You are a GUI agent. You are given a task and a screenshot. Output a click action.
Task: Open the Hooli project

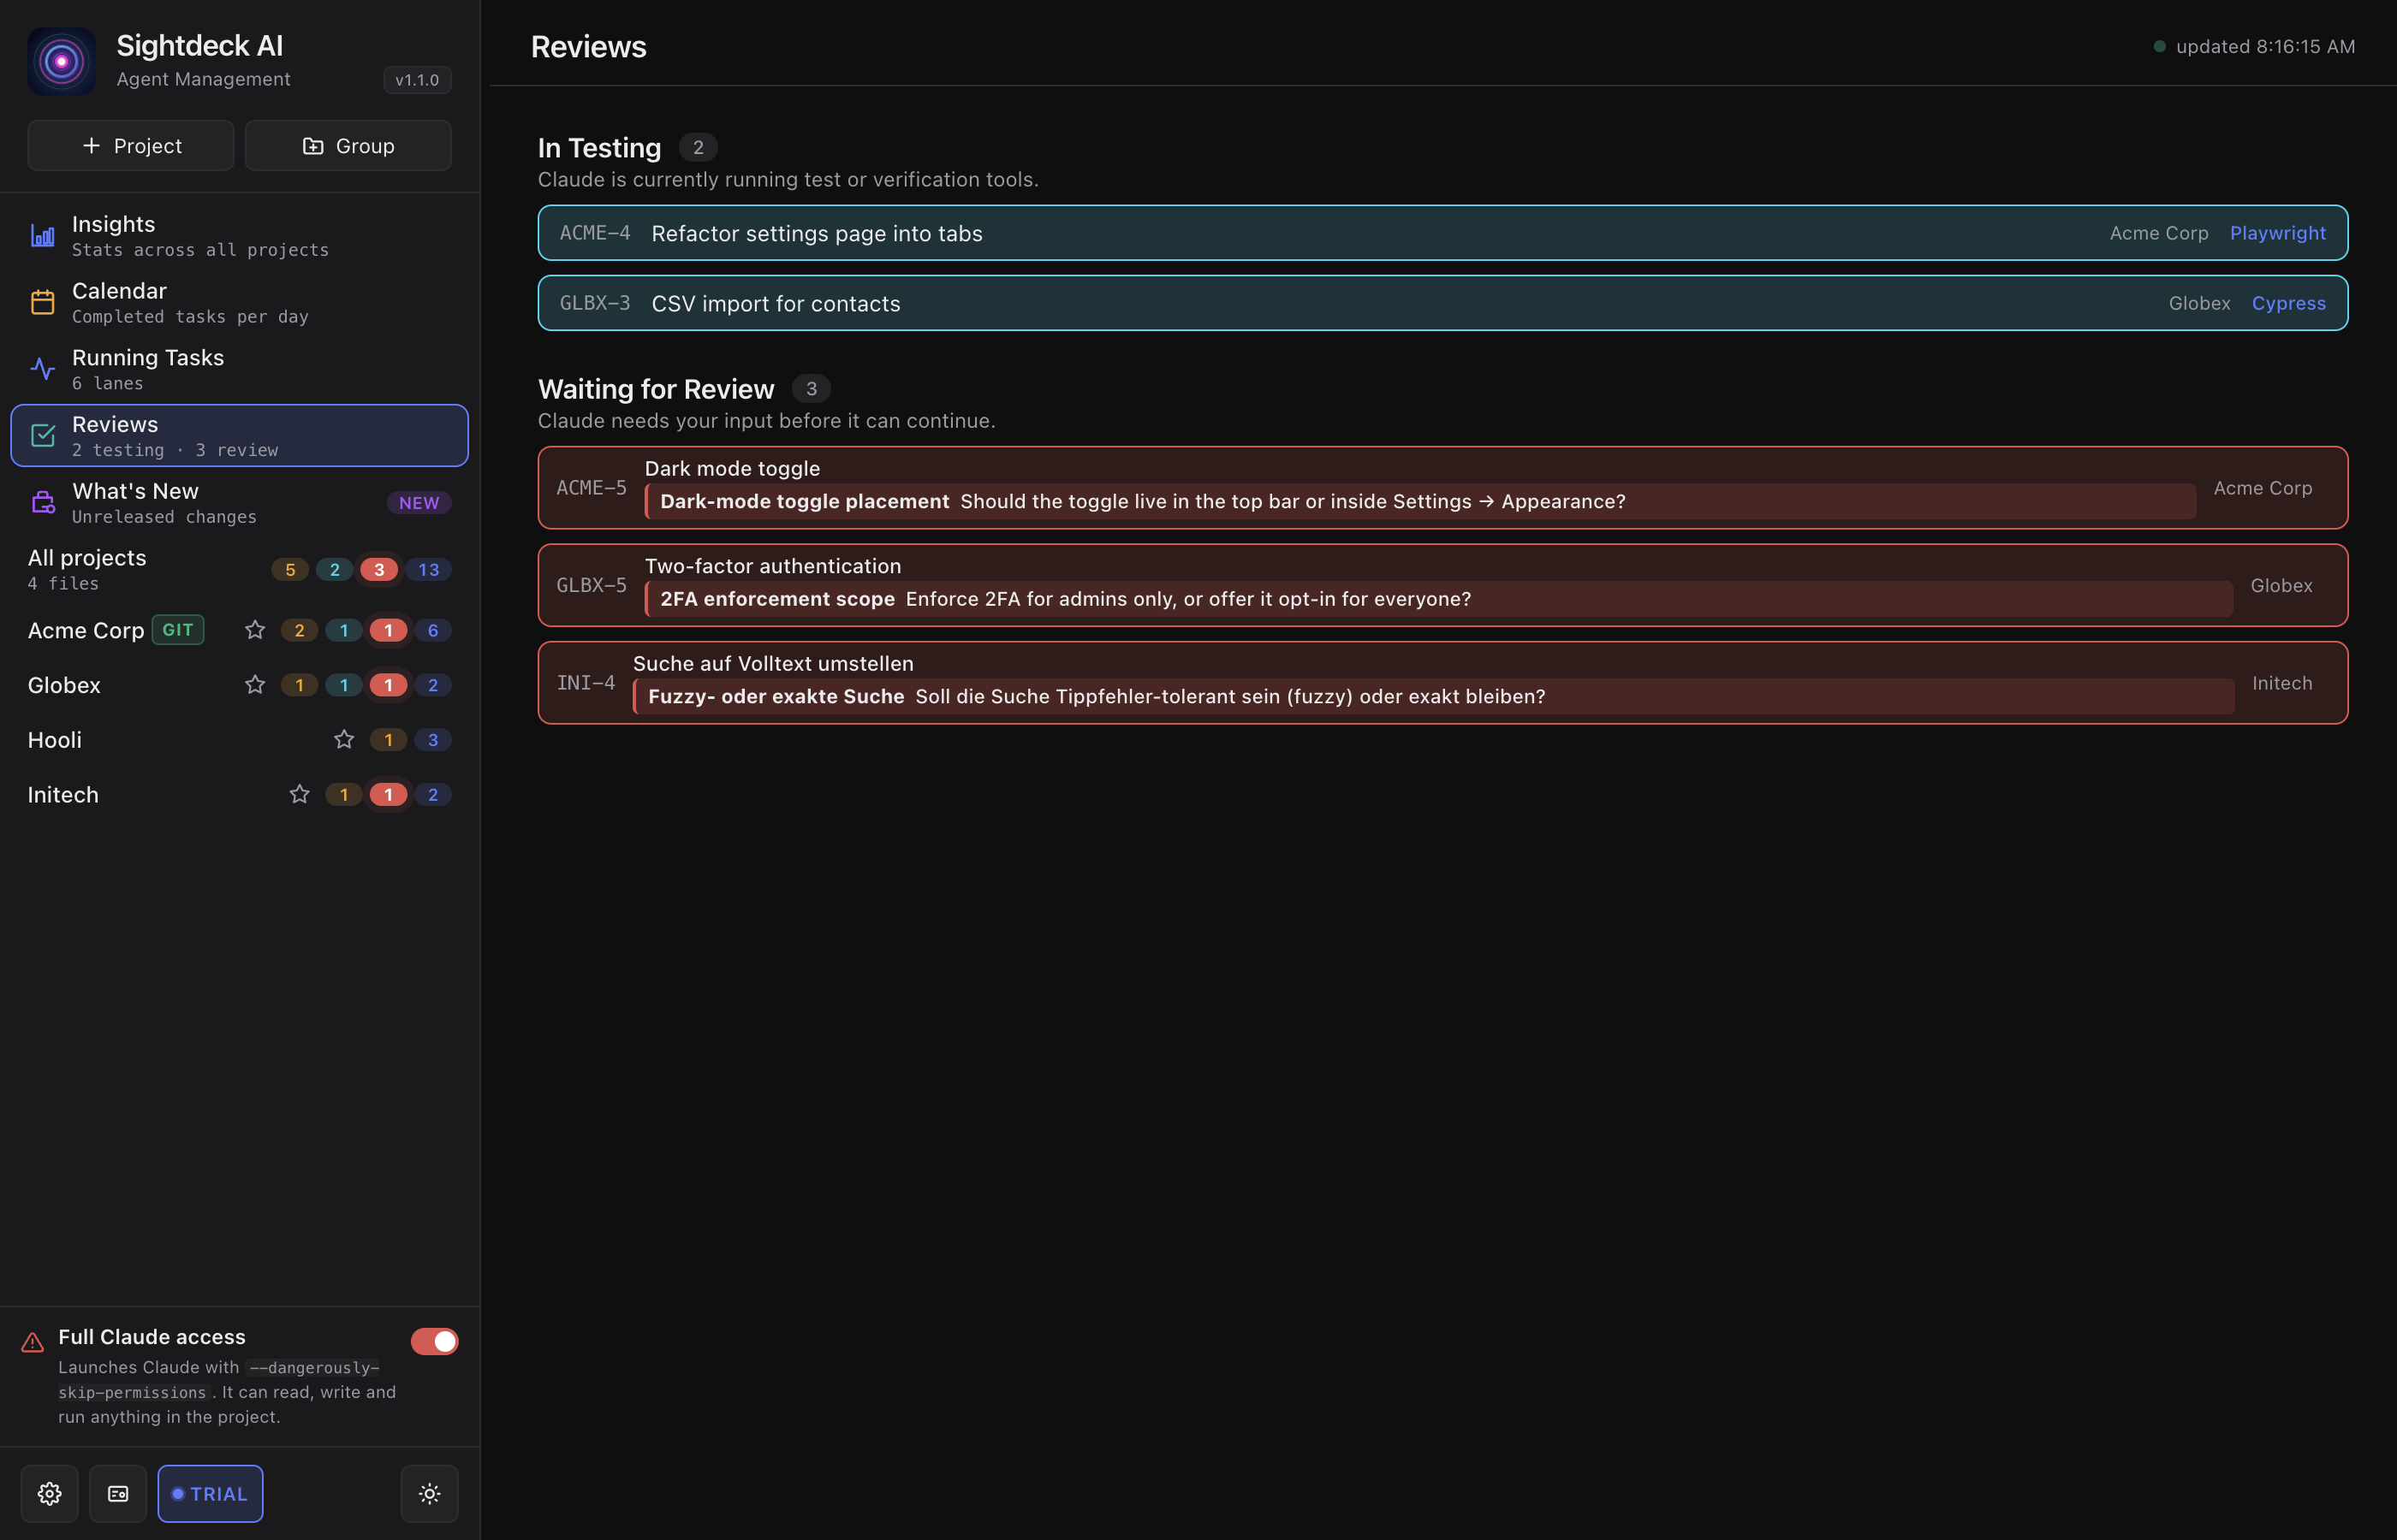tap(239, 740)
